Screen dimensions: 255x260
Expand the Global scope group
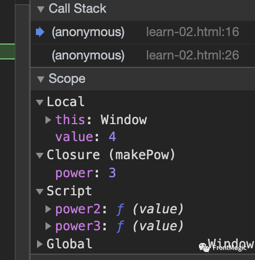tap(40, 244)
